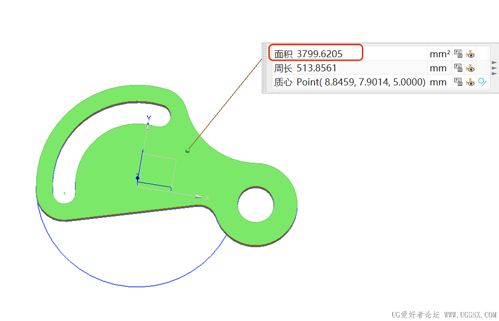Expand the measurement panel side arrows
499x321 pixels.
coord(494,68)
